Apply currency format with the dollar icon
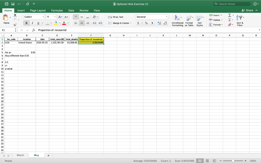This screenshot has height=163, width=261. 139,23
